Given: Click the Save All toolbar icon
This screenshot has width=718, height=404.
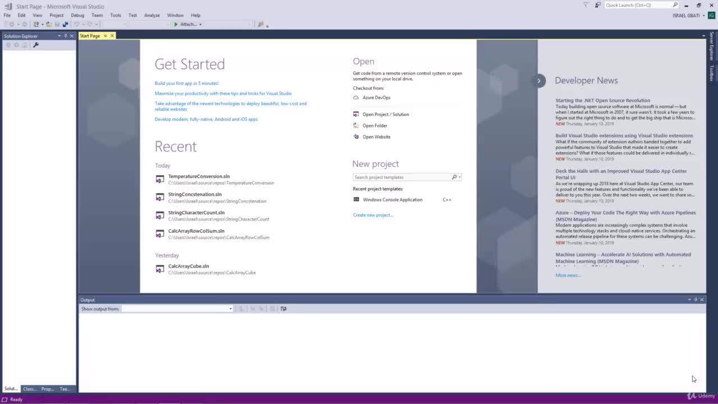Looking at the screenshot, I should point(65,24).
